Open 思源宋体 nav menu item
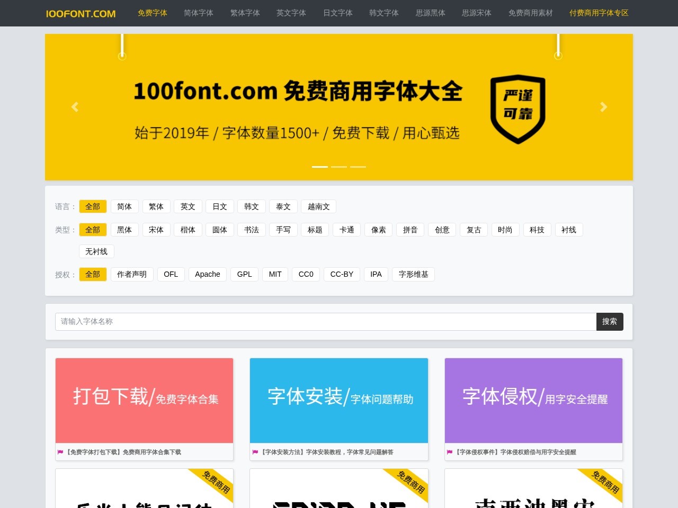 [477, 13]
